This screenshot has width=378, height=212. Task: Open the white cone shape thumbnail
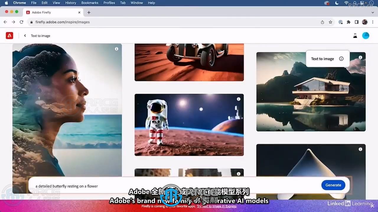(311, 172)
